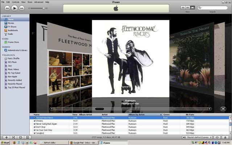Uncheck the Dreams song checkbox

coord(35,121)
